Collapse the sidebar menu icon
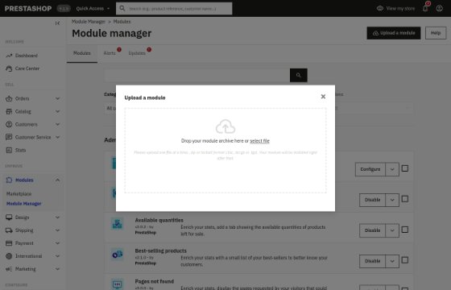Image resolution: width=451 pixels, height=290 pixels. tap(57, 23)
